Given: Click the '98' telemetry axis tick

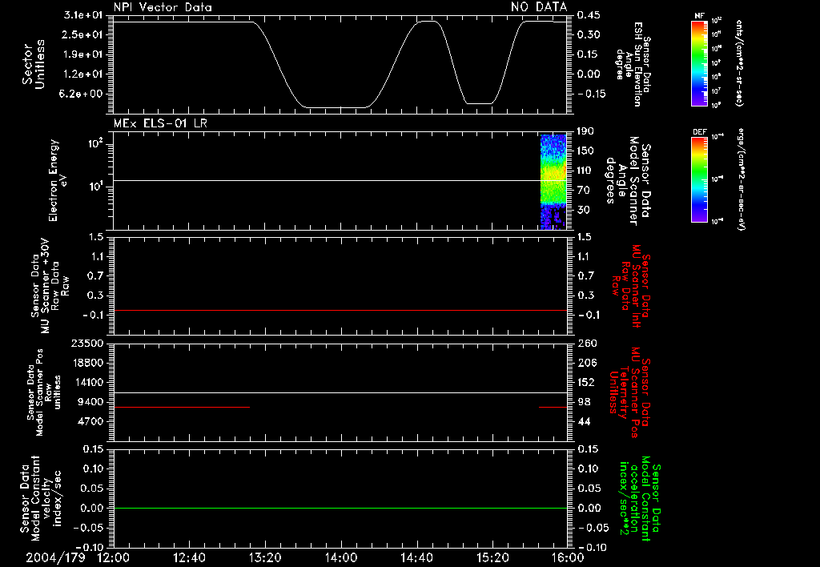Looking at the screenshot, I should (584, 402).
